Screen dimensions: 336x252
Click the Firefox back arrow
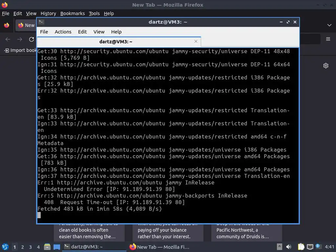point(8,39)
